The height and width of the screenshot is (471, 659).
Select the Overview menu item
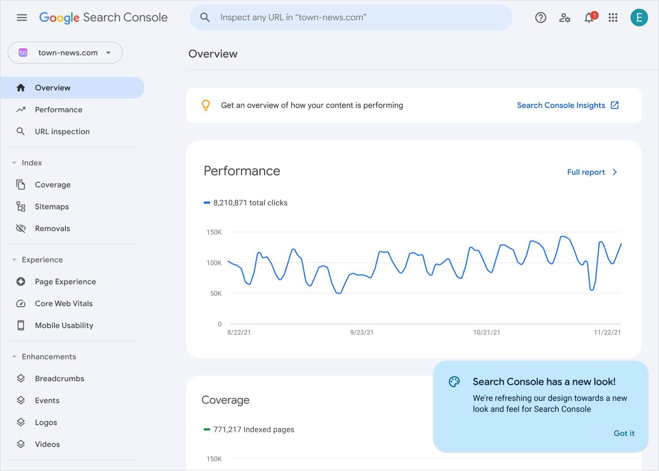pyautogui.click(x=53, y=88)
